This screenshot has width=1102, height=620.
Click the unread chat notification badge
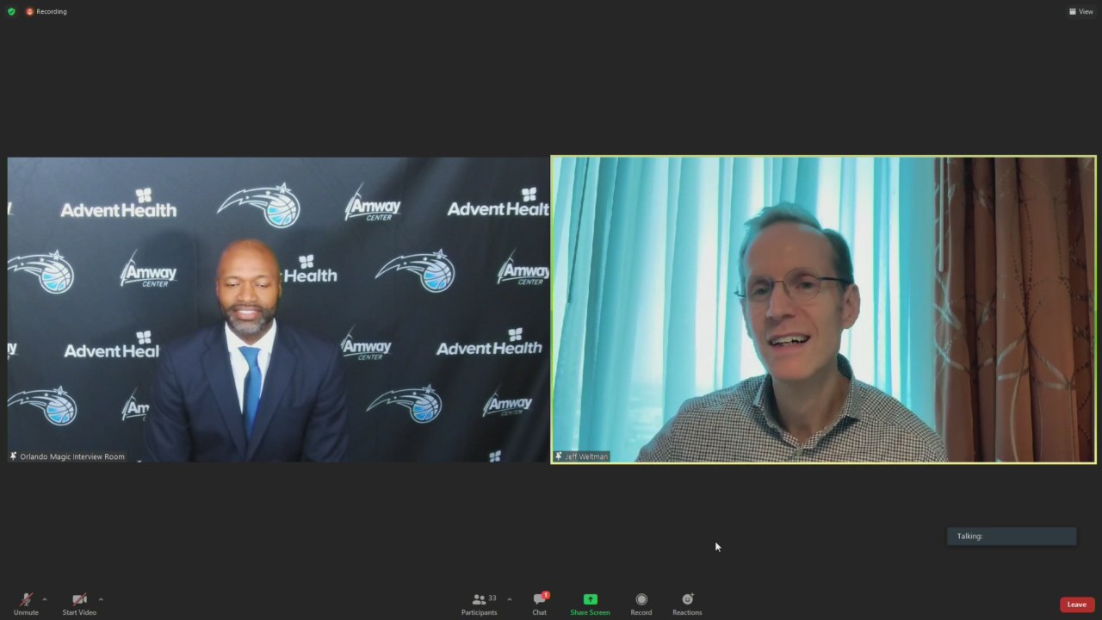click(545, 595)
